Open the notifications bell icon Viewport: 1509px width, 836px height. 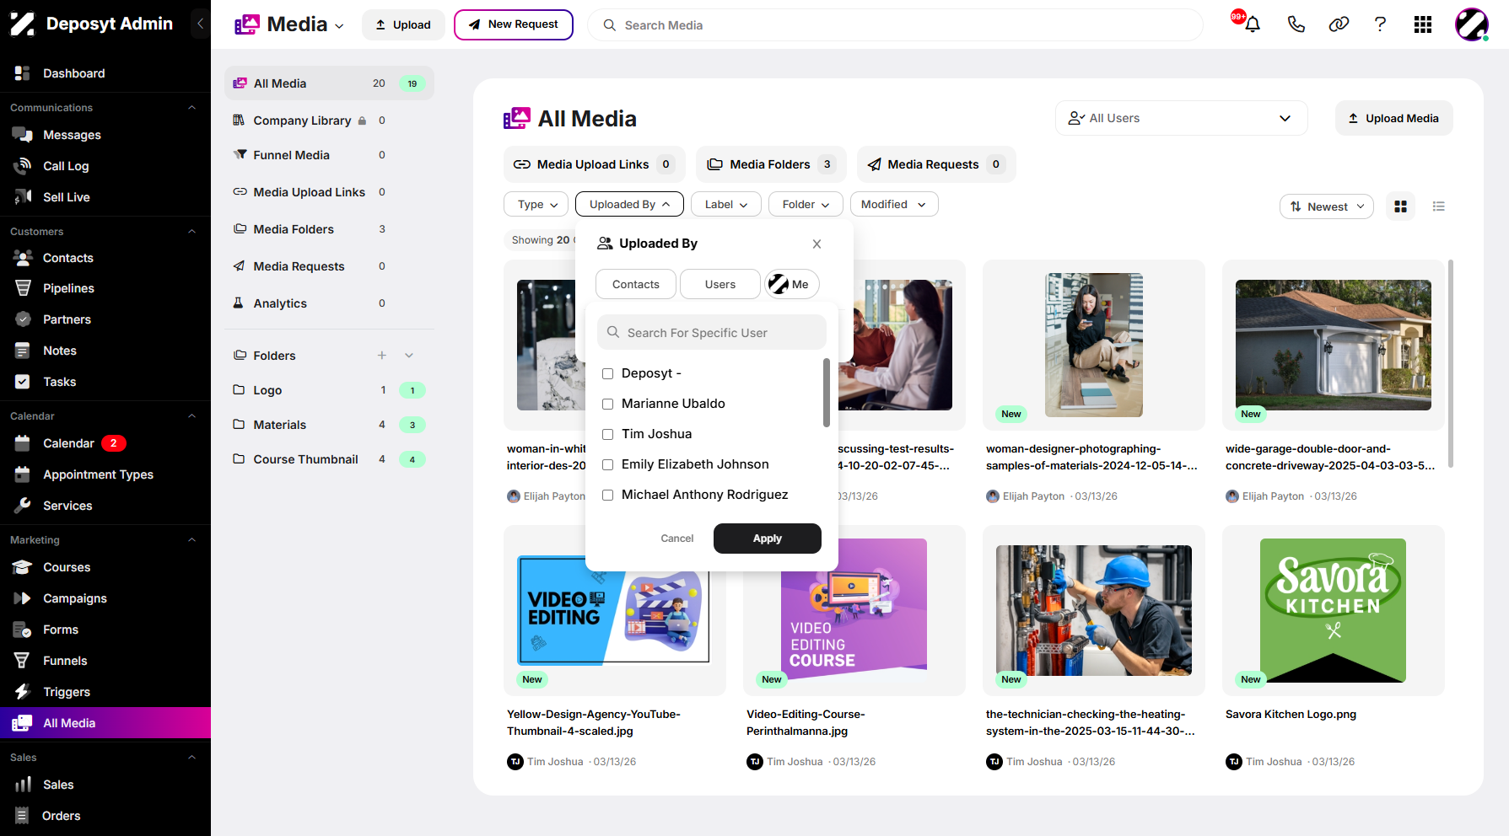[1252, 24]
